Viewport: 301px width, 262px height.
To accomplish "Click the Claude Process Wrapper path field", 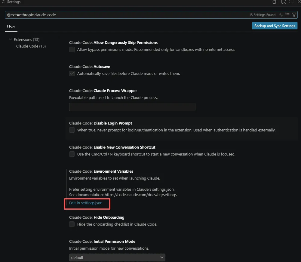I will pos(132,107).
